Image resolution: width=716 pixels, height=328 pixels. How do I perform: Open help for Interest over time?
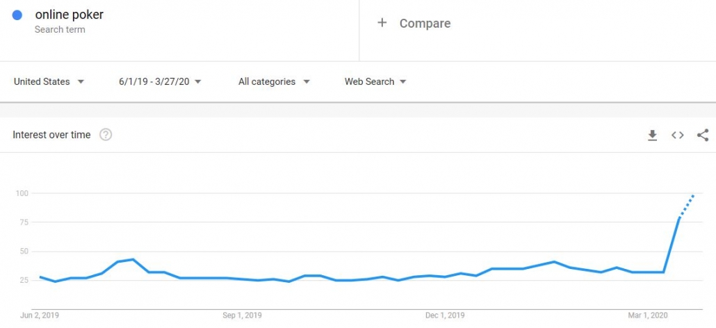click(x=106, y=135)
